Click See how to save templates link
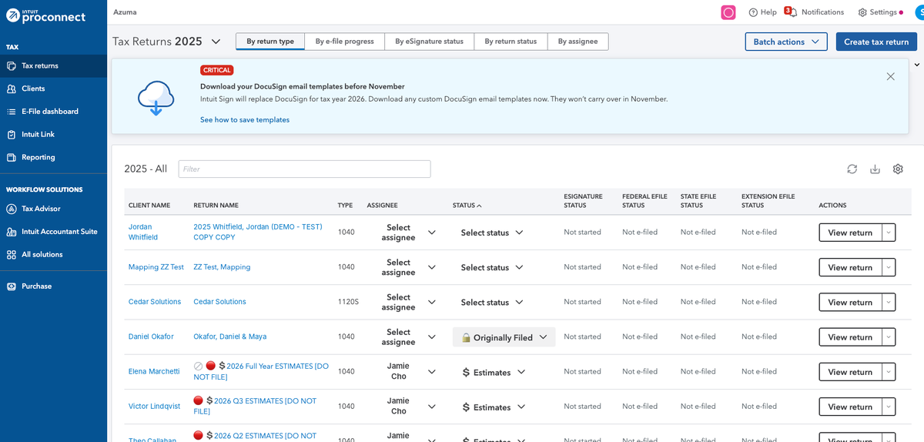 point(245,120)
